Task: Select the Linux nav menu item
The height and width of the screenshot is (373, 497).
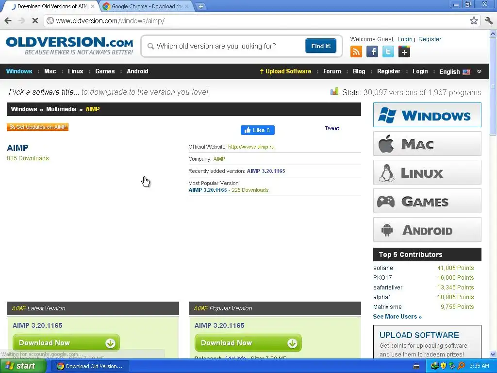Action: click(x=75, y=71)
